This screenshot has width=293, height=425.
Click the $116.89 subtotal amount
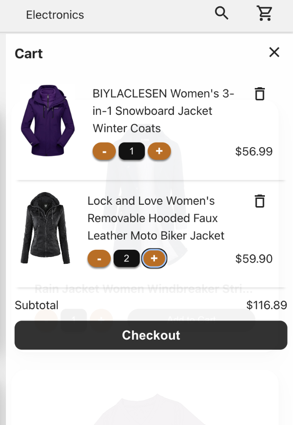coord(267,305)
